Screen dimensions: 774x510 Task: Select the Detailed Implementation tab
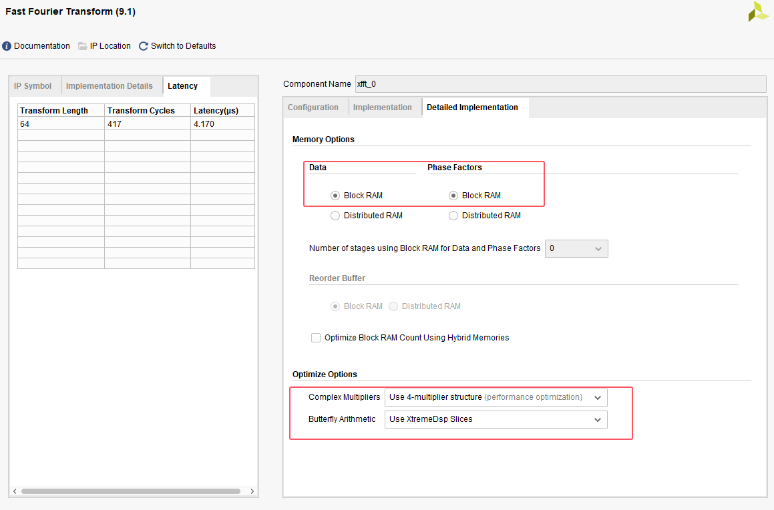click(x=472, y=107)
